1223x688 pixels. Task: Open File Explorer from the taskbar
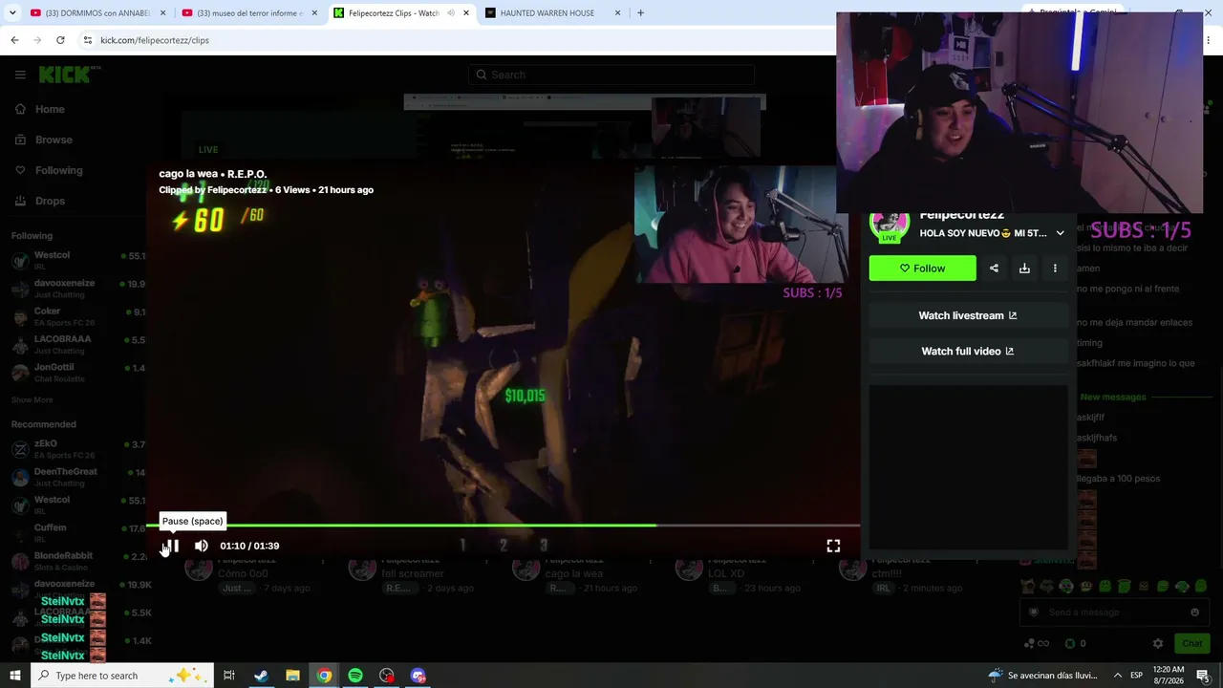(x=292, y=676)
